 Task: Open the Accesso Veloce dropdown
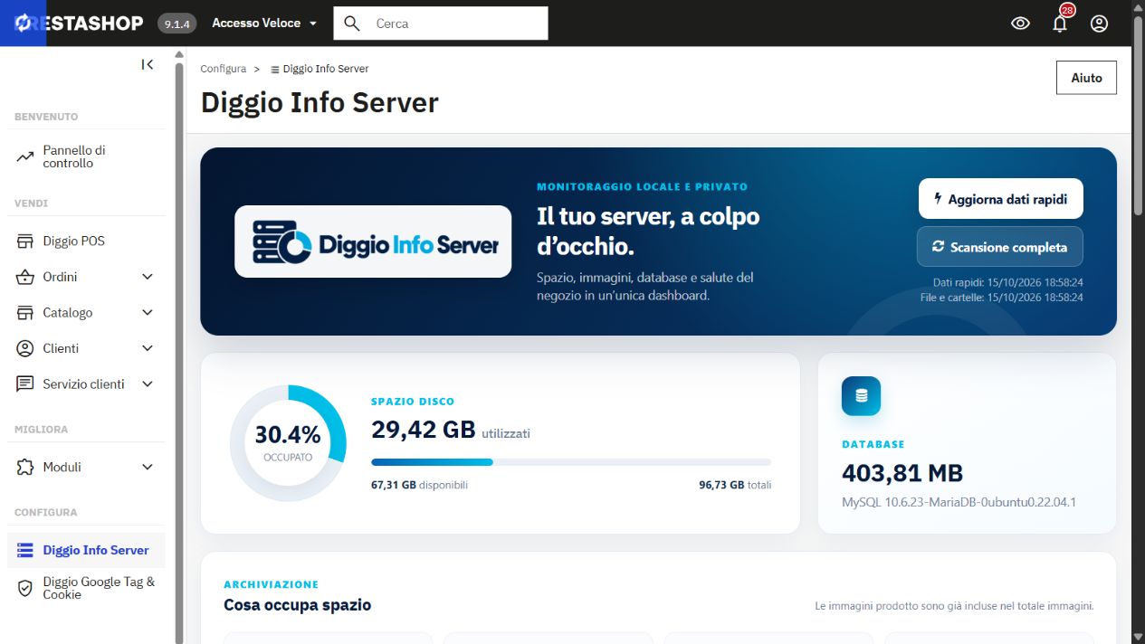click(264, 24)
